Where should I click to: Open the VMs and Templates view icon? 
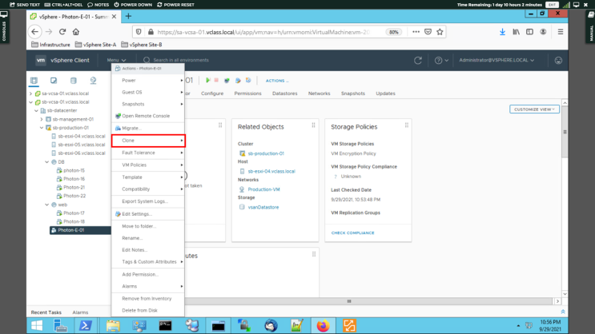pos(54,80)
